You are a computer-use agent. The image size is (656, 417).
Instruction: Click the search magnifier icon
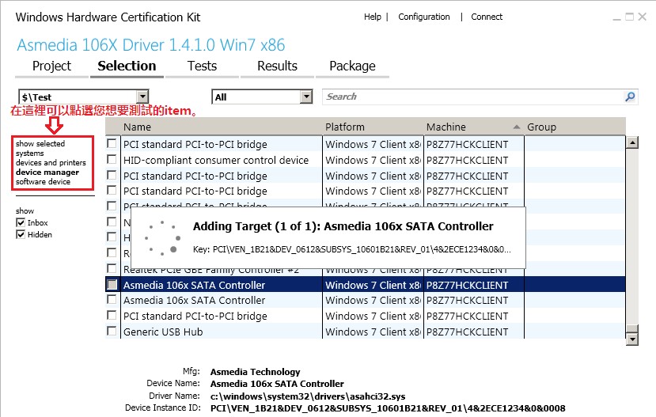point(630,97)
